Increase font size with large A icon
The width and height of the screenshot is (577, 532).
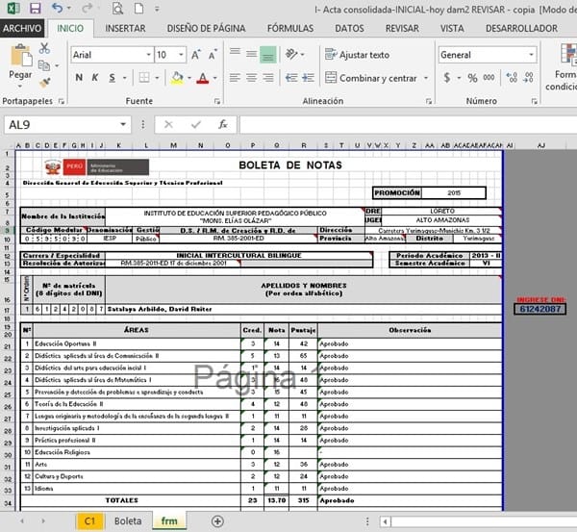point(196,55)
